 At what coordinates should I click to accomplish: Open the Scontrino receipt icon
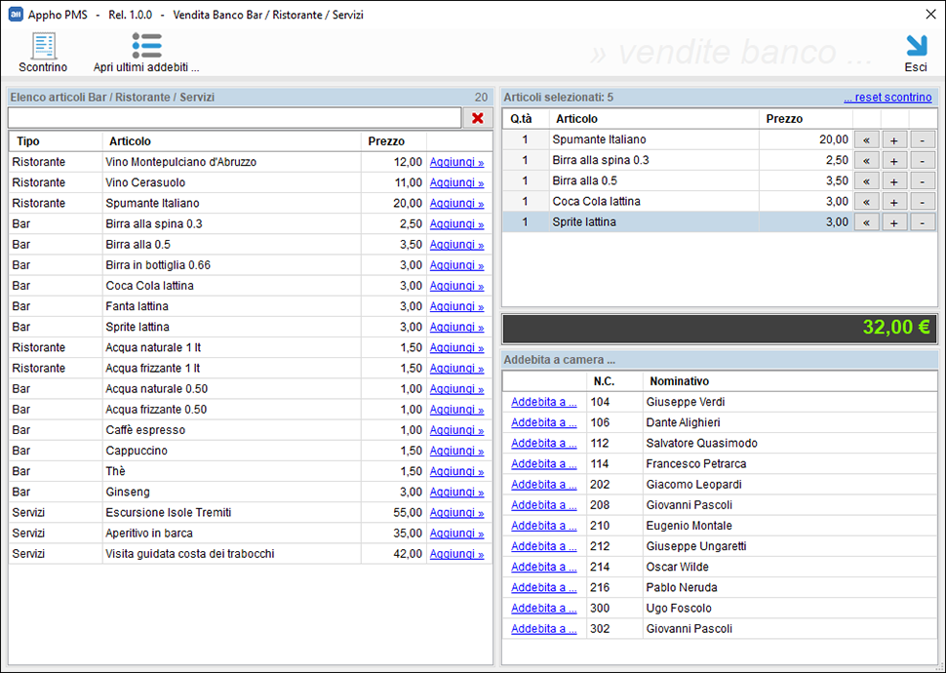pos(43,47)
